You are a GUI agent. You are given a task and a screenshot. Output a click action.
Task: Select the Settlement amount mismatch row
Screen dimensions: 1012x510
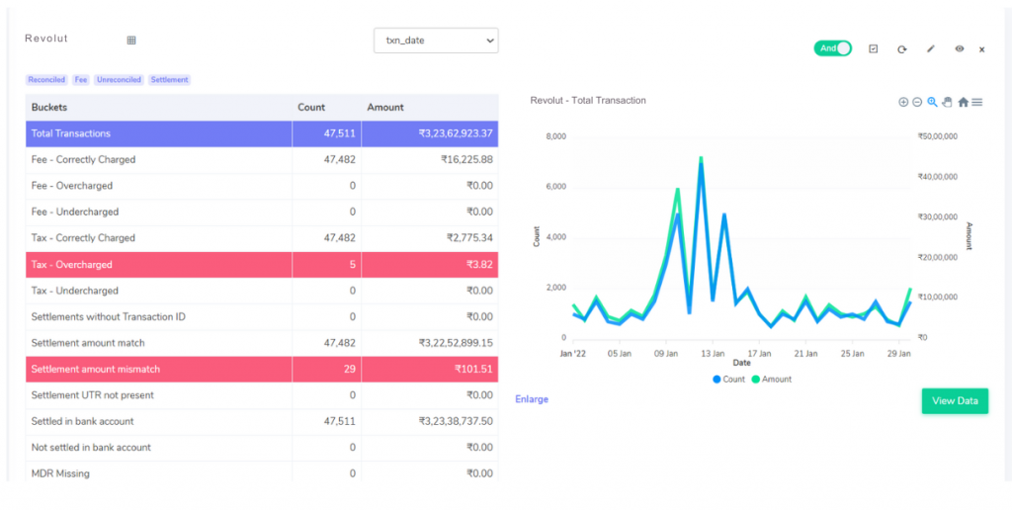[x=262, y=370]
